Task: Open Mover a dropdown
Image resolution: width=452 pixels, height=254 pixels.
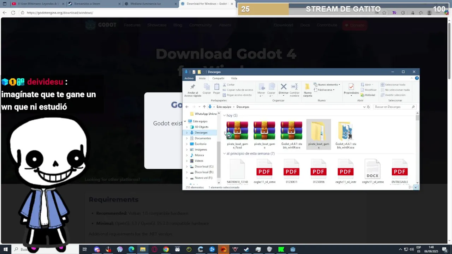Action: tap(261, 90)
